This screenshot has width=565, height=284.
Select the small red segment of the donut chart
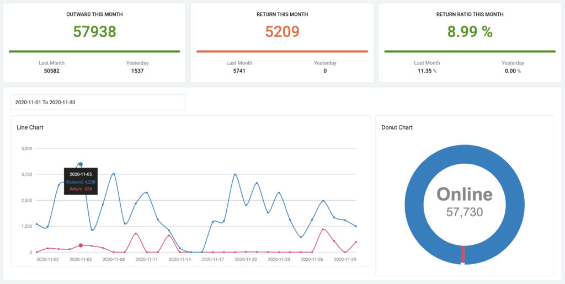[463, 255]
